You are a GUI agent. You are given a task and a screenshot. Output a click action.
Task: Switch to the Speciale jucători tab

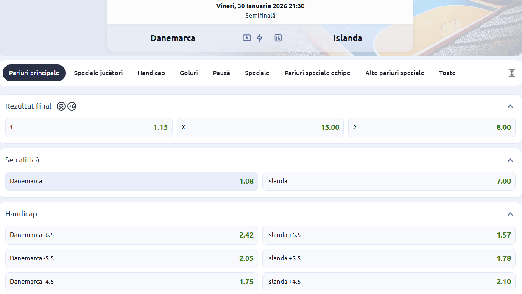click(98, 73)
